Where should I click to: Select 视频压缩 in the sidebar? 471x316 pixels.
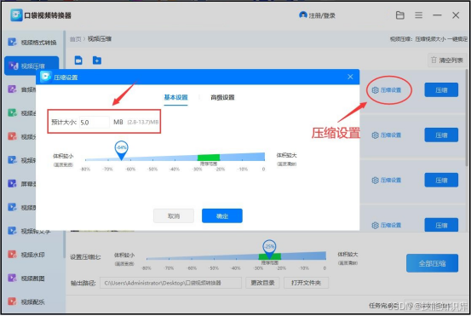click(x=32, y=66)
